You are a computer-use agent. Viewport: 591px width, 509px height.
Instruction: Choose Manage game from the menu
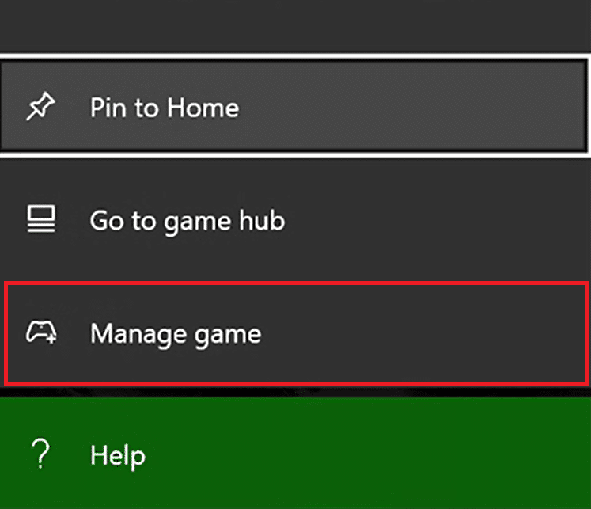click(x=297, y=333)
